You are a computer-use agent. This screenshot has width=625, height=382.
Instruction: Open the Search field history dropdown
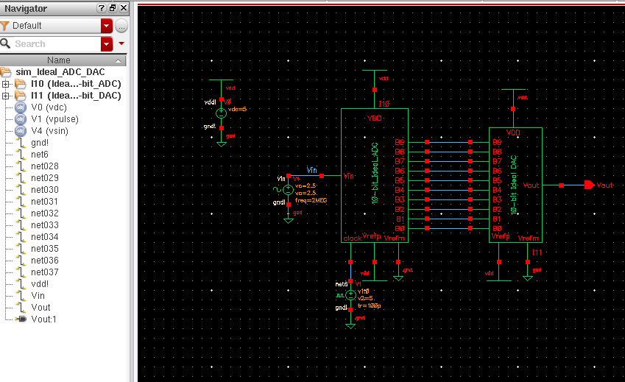(106, 44)
